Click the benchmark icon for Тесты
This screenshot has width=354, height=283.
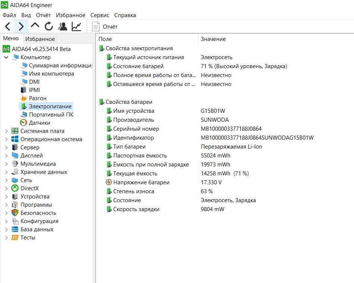point(15,238)
